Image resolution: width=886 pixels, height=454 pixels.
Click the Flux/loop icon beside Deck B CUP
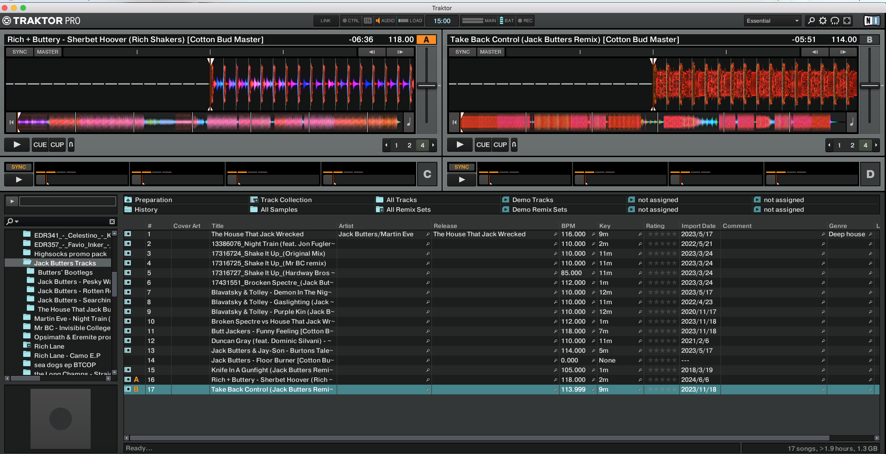514,145
